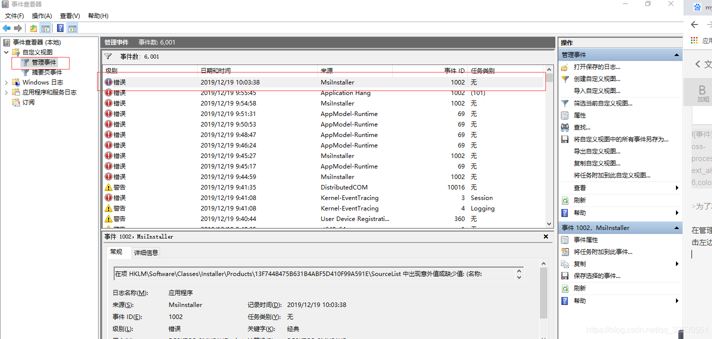Click the gray Forward arrow in toolbar

pos(18,28)
